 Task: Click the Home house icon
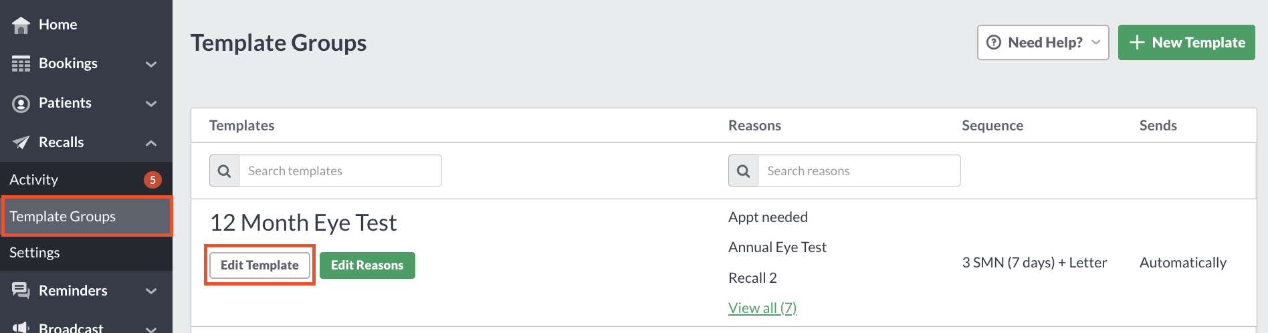tap(21, 25)
